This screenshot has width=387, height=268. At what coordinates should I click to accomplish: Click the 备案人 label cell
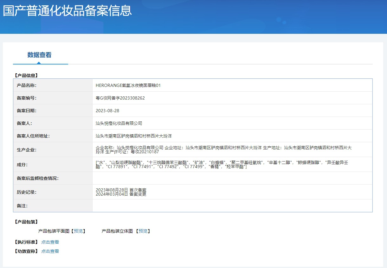coord(53,123)
